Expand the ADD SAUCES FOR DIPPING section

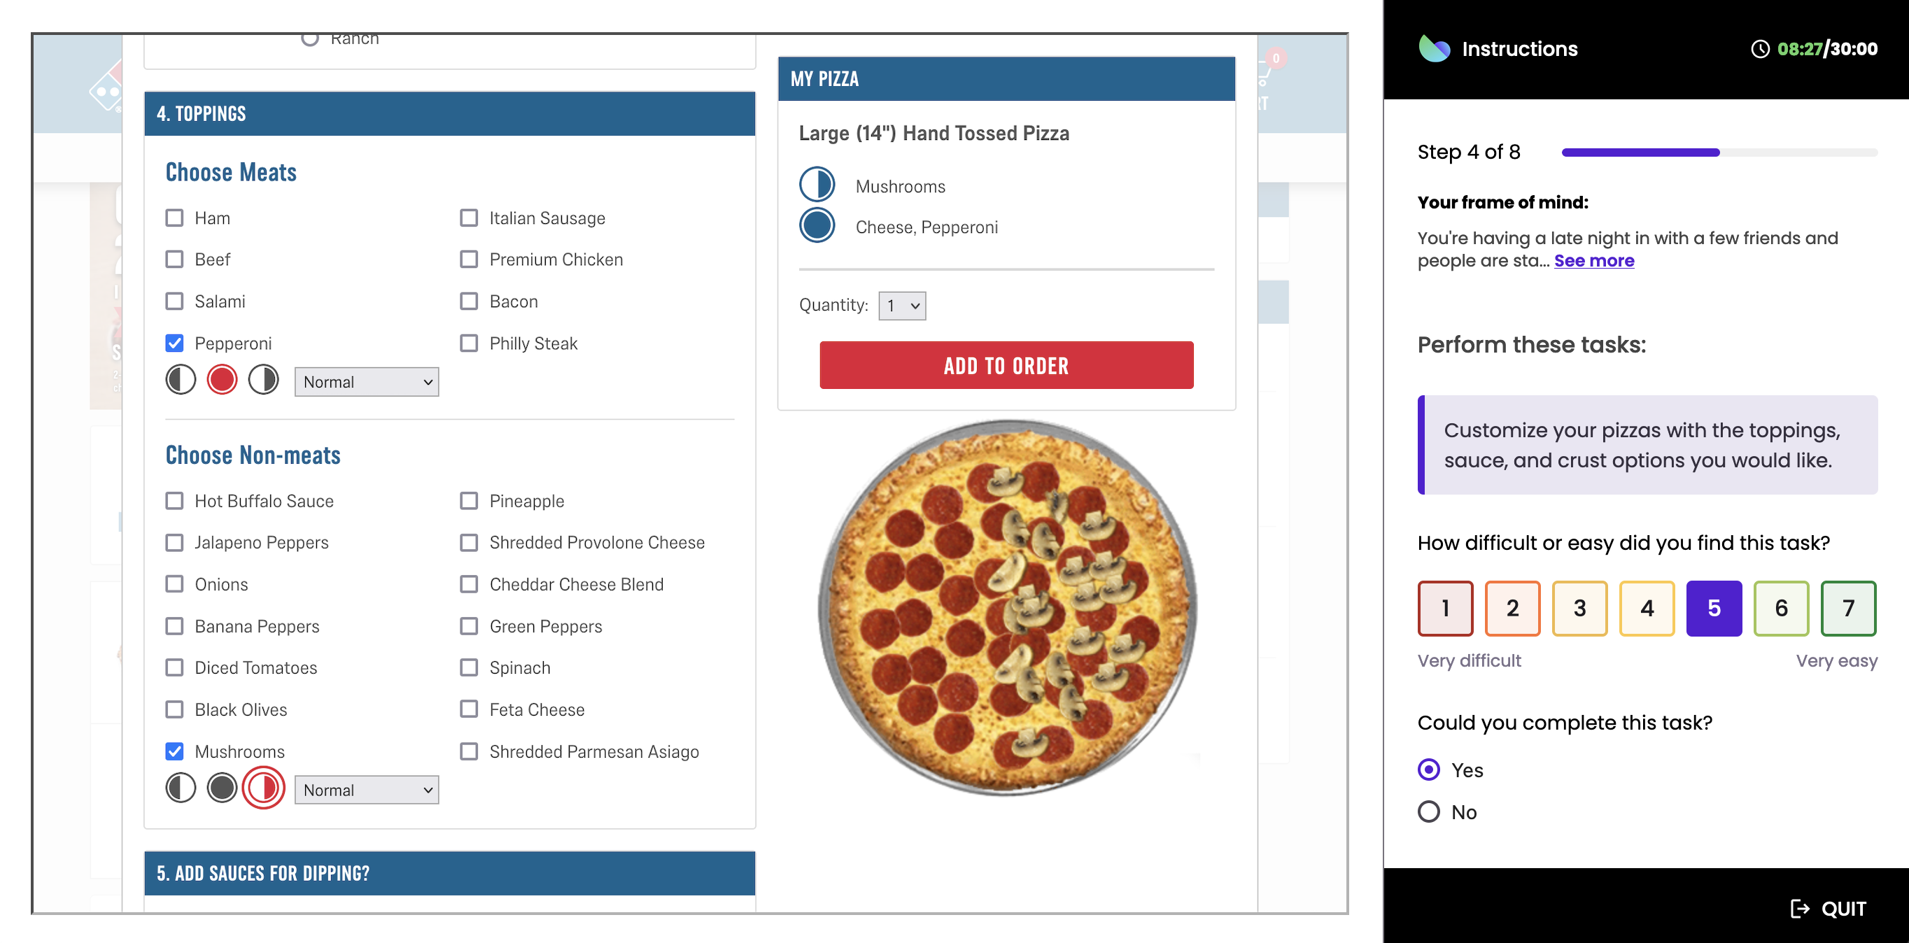(x=448, y=871)
